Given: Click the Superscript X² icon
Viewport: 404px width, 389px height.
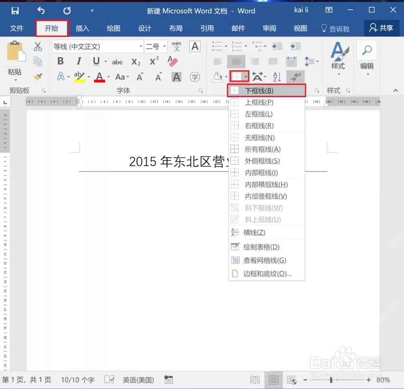Looking at the screenshot, I should pos(154,61).
